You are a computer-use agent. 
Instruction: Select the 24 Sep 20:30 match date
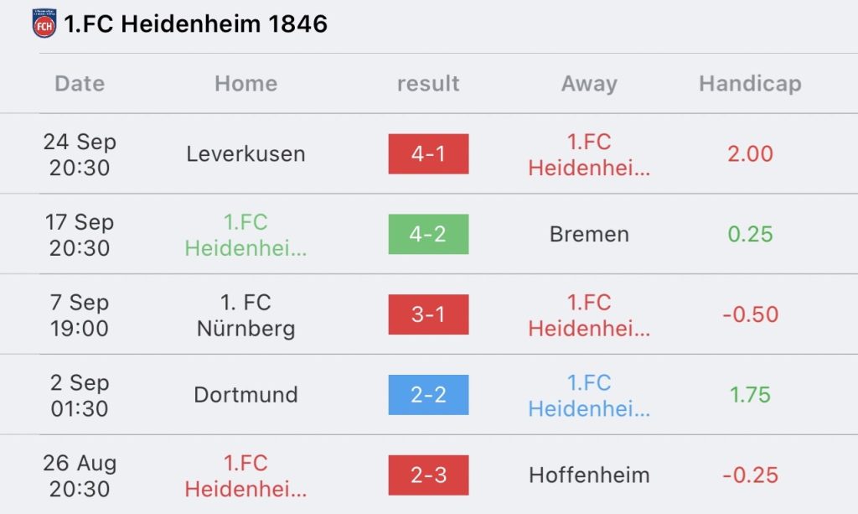(80, 154)
